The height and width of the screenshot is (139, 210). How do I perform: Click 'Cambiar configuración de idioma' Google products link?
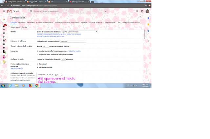tap(59, 34)
